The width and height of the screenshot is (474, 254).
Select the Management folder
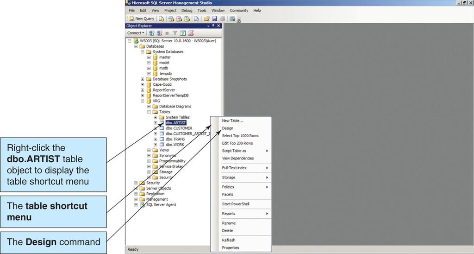coord(157,199)
